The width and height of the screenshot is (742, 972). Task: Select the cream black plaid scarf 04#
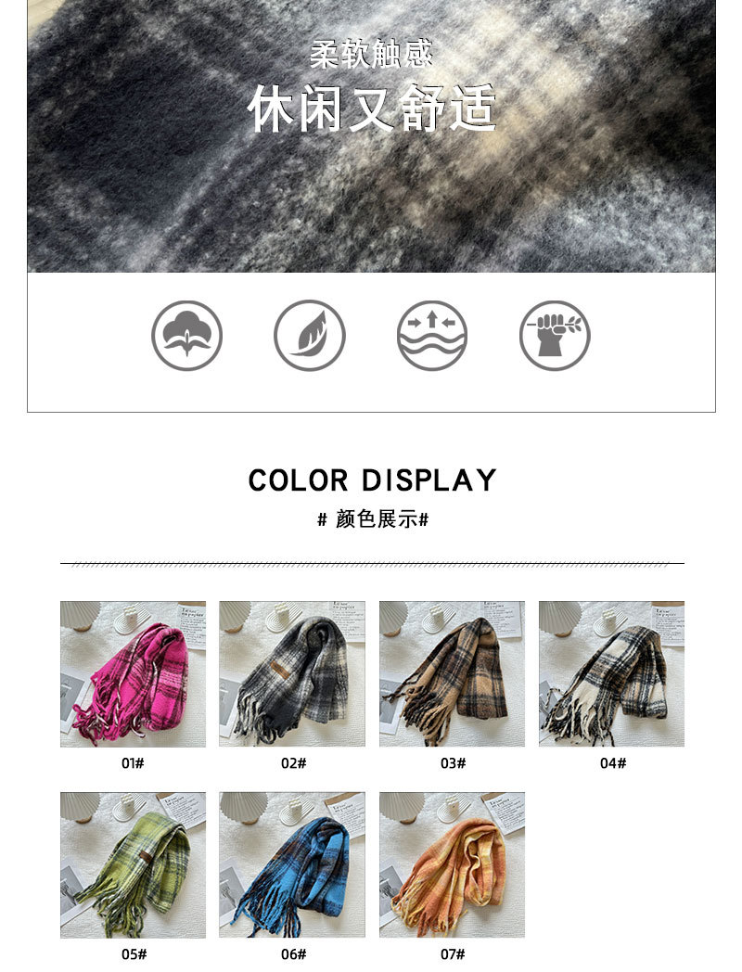click(611, 674)
